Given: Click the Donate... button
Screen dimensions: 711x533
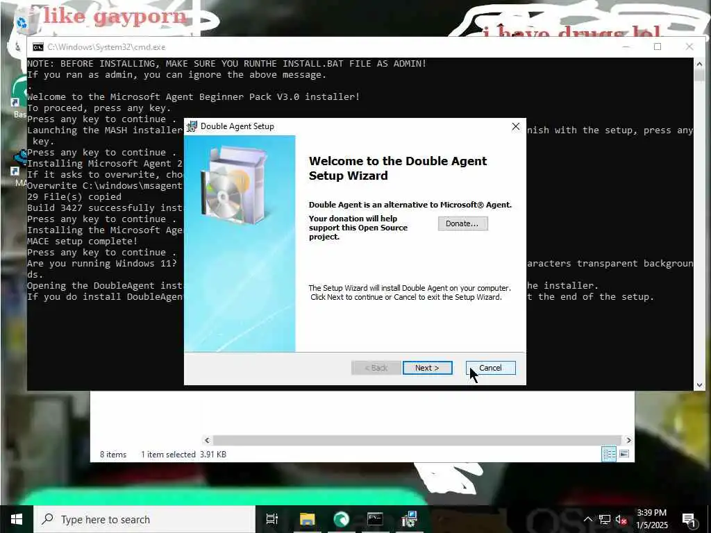Looking at the screenshot, I should (x=462, y=223).
